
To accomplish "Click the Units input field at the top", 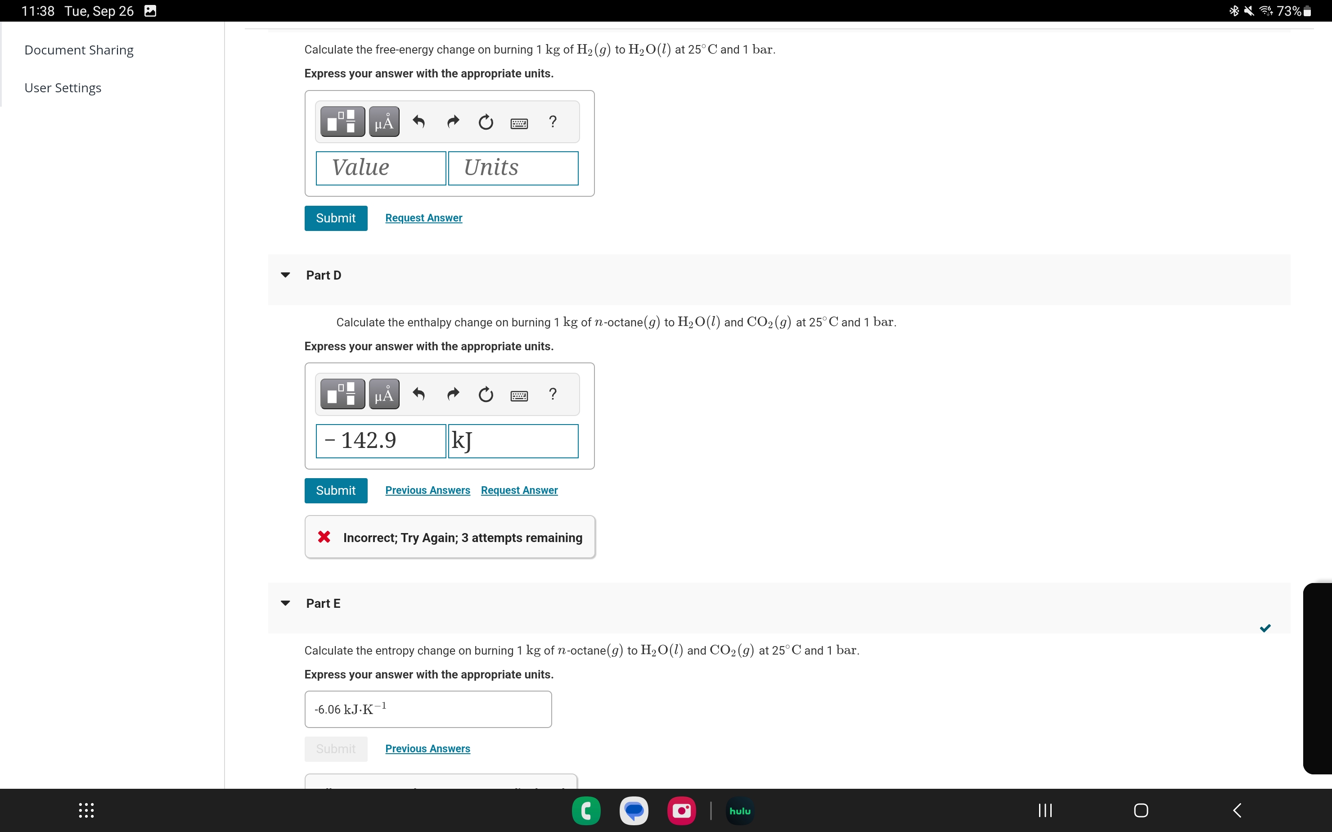I will (513, 168).
